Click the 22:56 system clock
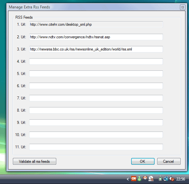 [181, 179]
